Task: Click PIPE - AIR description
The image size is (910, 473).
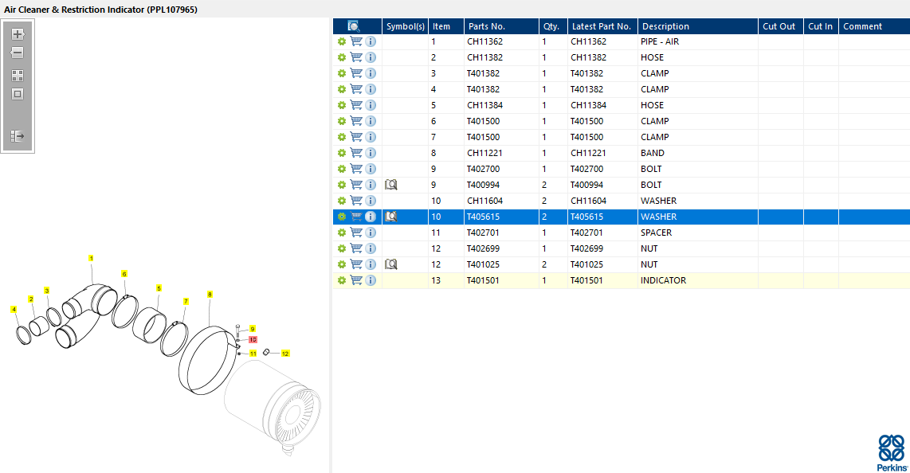Action: point(659,41)
